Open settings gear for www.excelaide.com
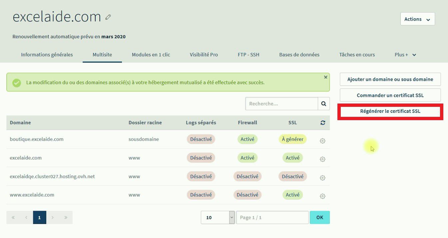The height and width of the screenshot is (238, 448). [x=322, y=196]
